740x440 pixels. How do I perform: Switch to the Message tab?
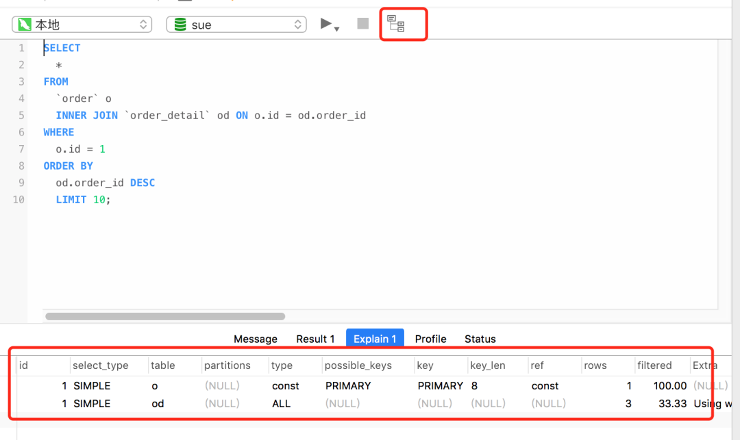(x=255, y=339)
